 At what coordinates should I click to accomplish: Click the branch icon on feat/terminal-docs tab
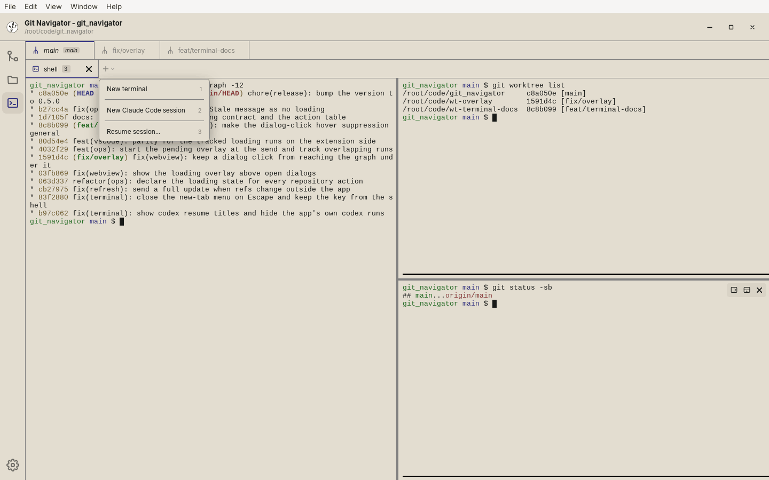pyautogui.click(x=170, y=51)
